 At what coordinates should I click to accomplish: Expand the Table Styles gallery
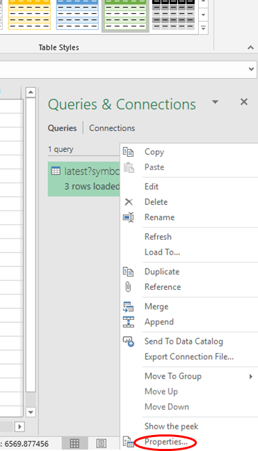(x=203, y=28)
